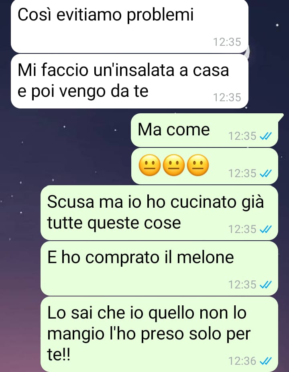Tap the 'Lo sai che io quello' message
This screenshot has width=289, height=372.
(x=159, y=334)
